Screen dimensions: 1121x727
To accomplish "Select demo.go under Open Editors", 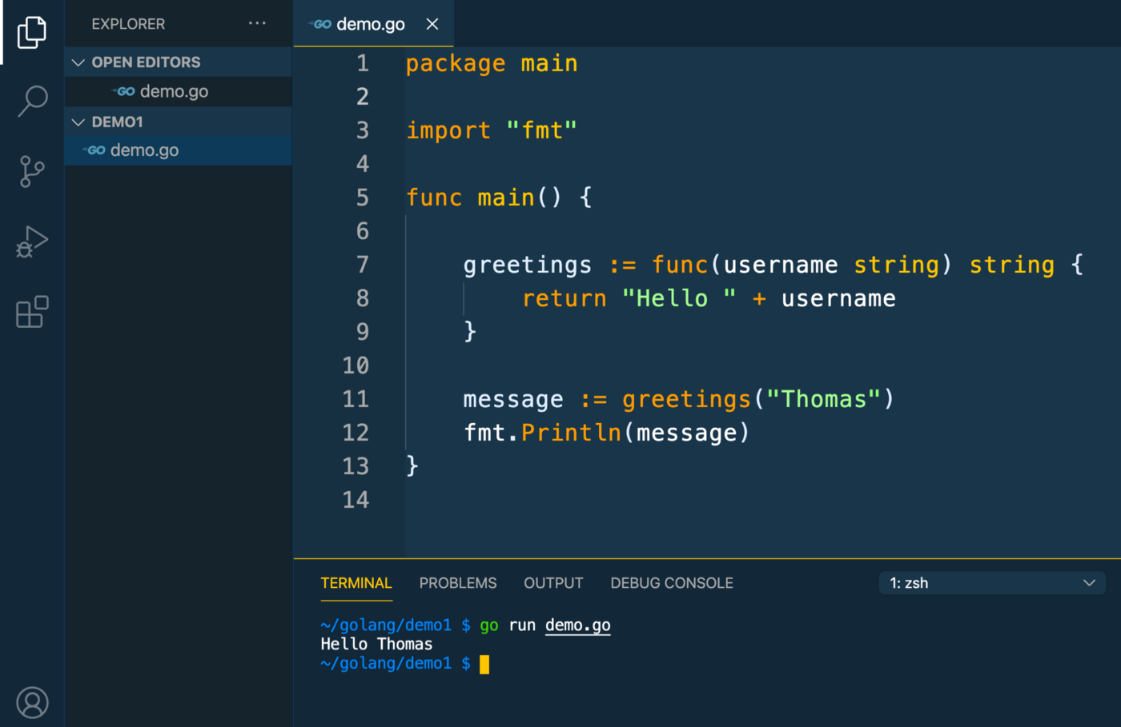I will pos(178,91).
